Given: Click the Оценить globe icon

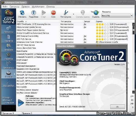Looking at the screenshot, I should [96, 12].
